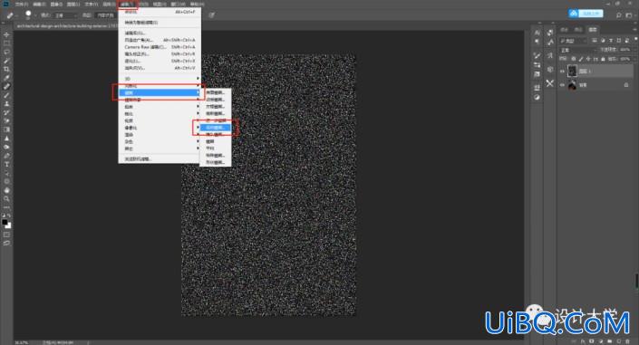Select the Brush tool in toolbar
Image resolution: width=639 pixels, height=345 pixels.
[6, 95]
